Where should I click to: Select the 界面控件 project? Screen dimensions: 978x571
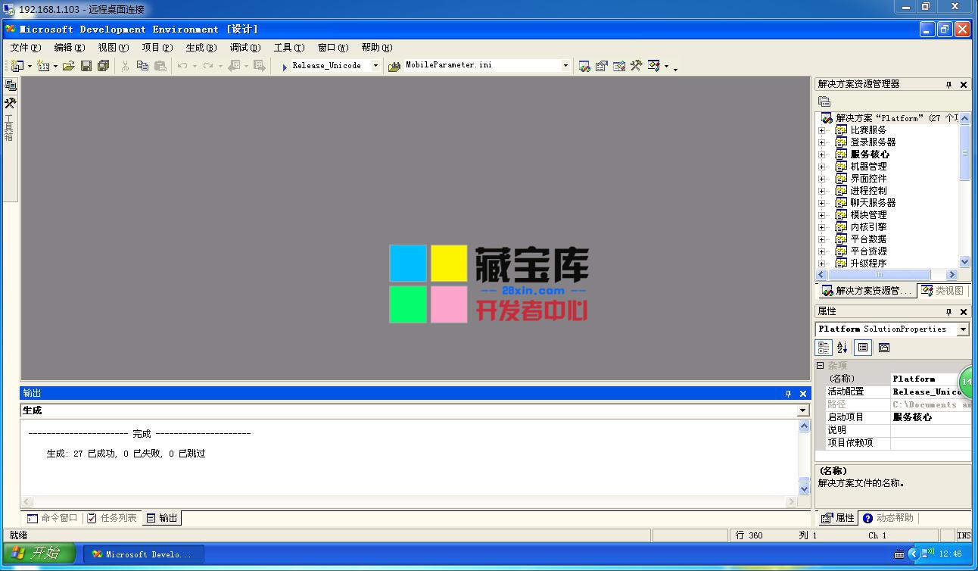click(868, 179)
